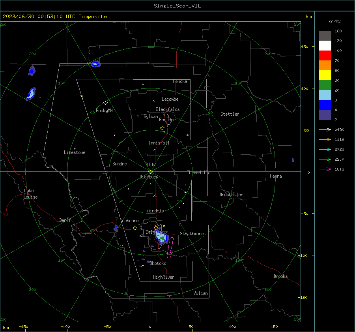The width and height of the screenshot is (355, 332).
Task: Click the Strathmore town label
Action: (x=192, y=234)
